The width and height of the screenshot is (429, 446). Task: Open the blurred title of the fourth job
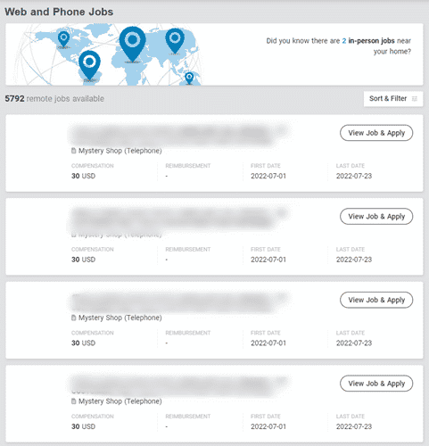click(x=178, y=385)
